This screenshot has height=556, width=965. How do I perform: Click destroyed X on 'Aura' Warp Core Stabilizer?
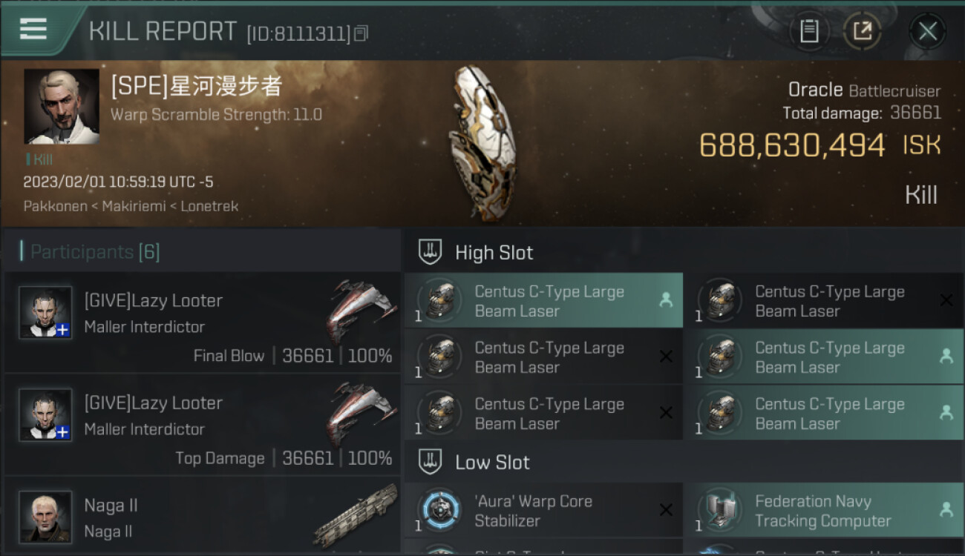coord(666,510)
